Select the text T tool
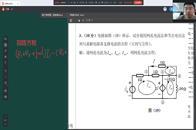Image resolution: width=196 pixels, height=130 pixels. [5, 63]
